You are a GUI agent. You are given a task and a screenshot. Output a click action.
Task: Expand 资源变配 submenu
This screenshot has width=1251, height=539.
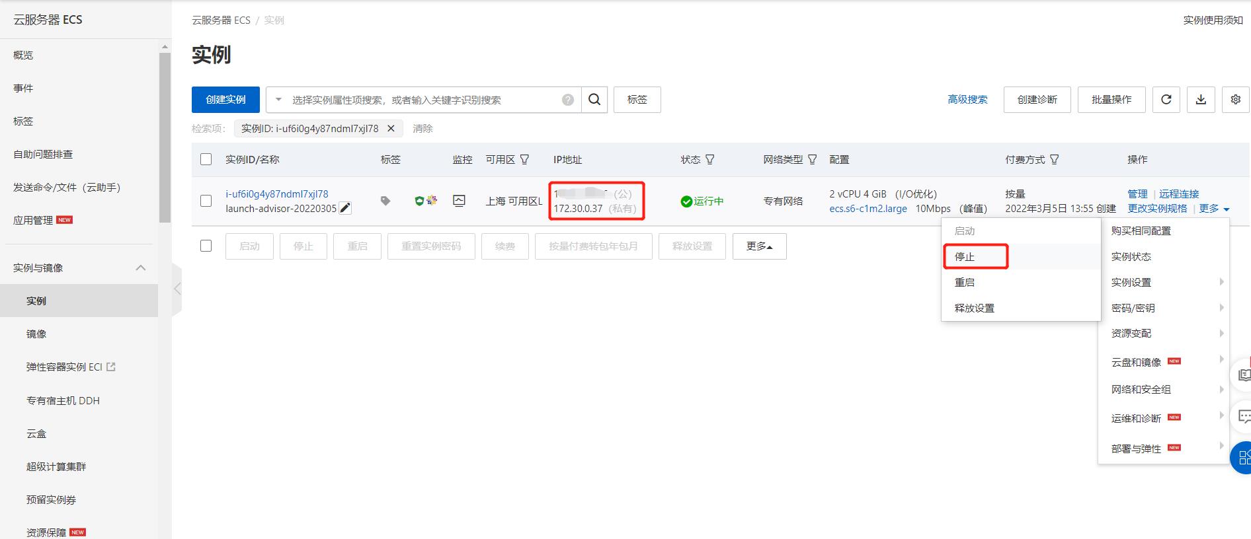click(1163, 334)
